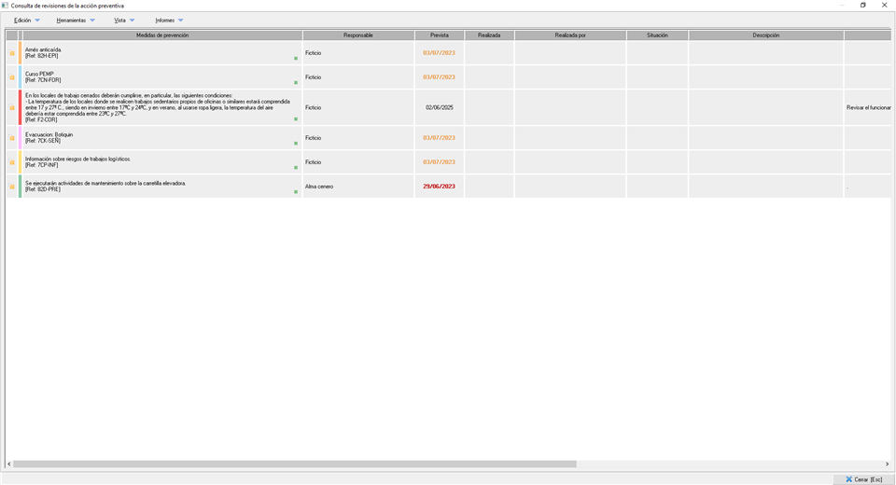This screenshot has height=485, width=896.
Task: Select the 'Evacuacion: Botiquín' measure text
Action: tap(49, 135)
